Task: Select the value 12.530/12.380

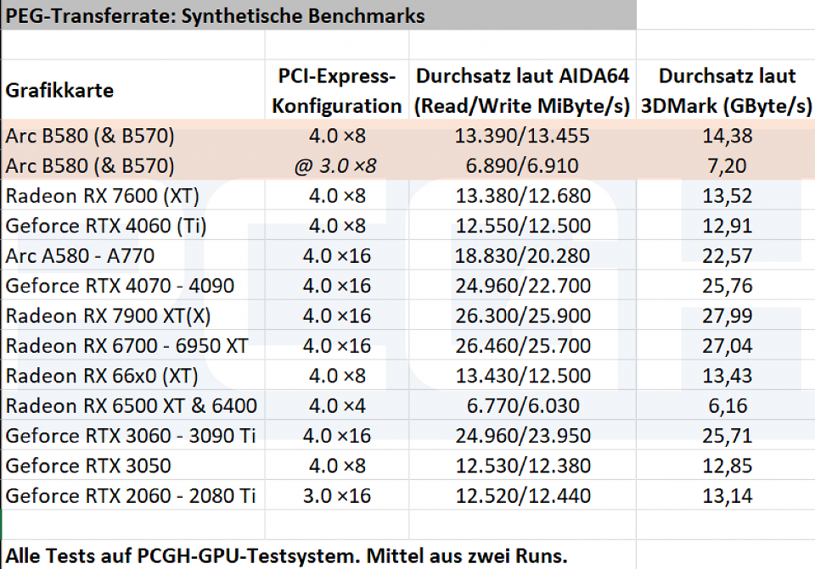Action: 522,466
